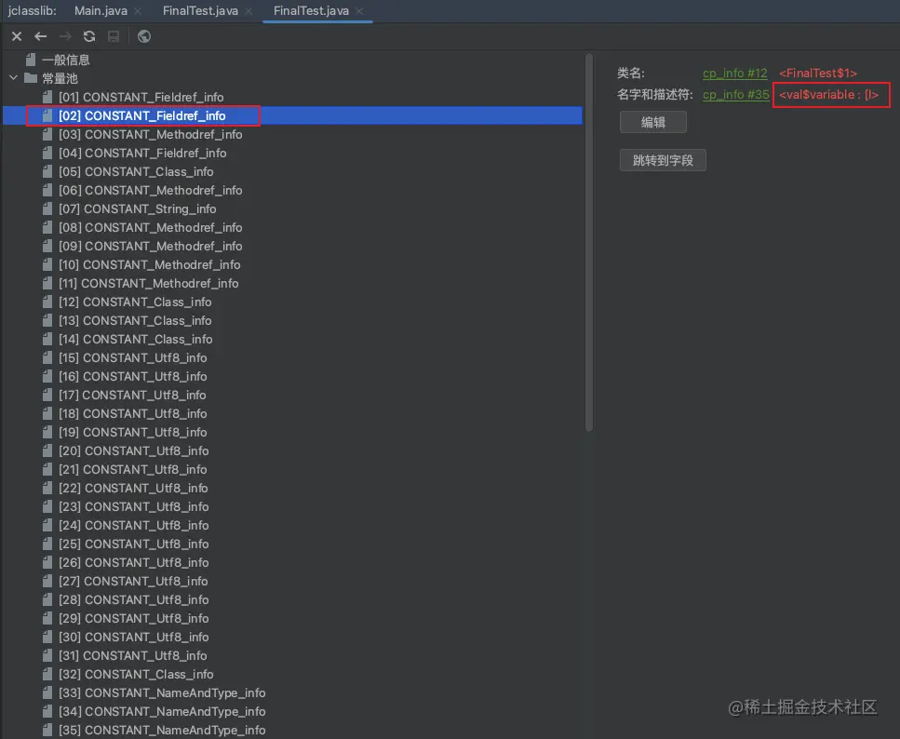Close the Main.java tab
This screenshot has width=900, height=739.
138,11
